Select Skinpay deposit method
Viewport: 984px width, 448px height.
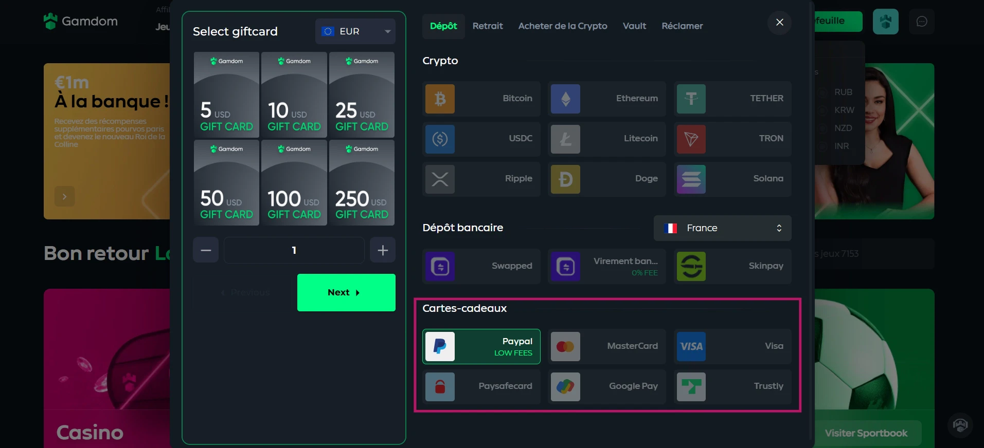[732, 266]
